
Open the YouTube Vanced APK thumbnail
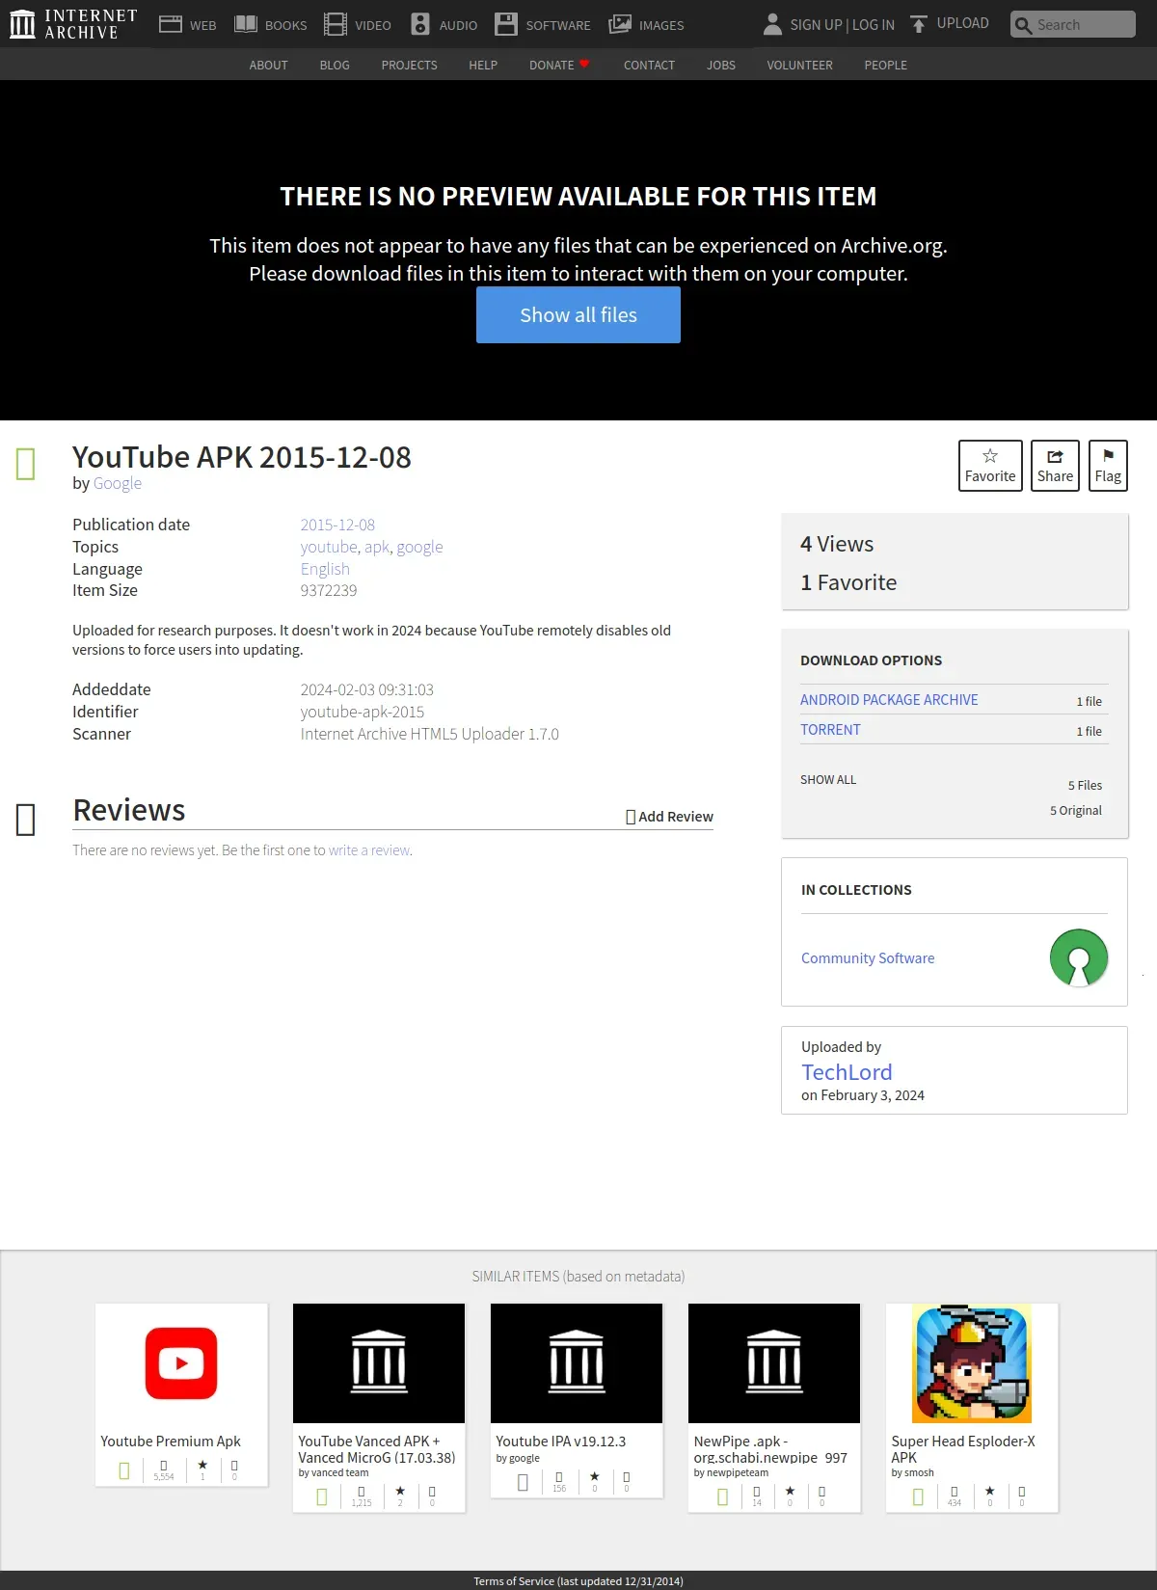[379, 1363]
